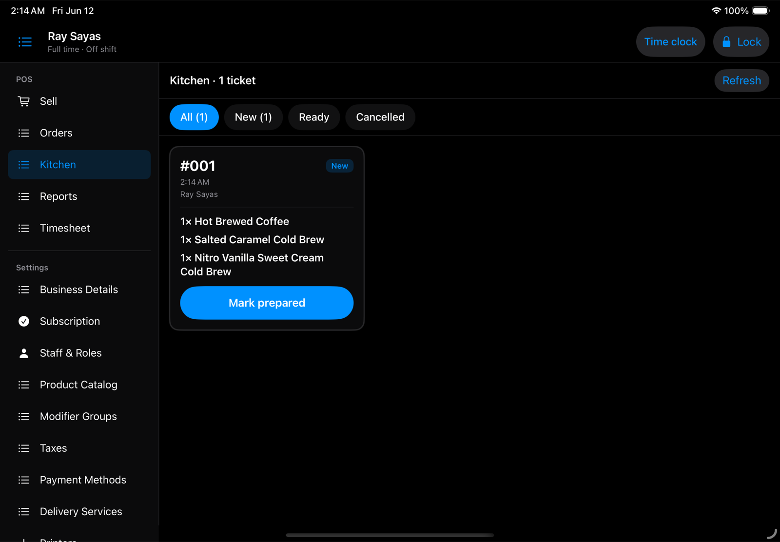Click the Timesheet list icon

(23, 228)
